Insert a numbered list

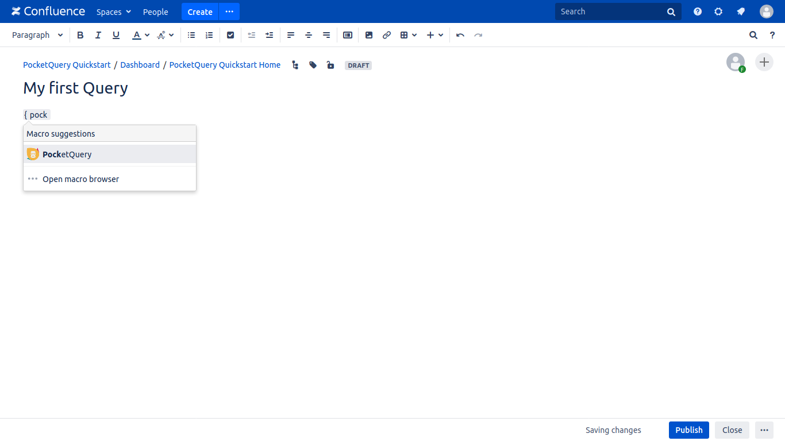[209, 35]
